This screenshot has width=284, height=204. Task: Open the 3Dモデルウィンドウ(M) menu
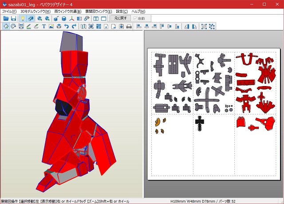(x=35, y=12)
